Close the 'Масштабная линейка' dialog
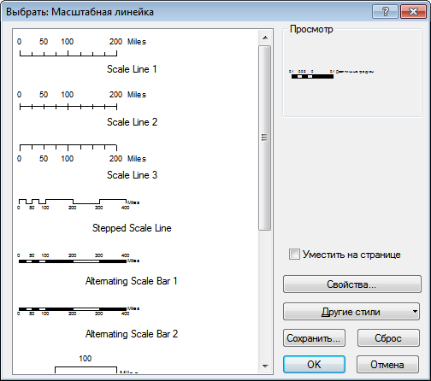 coord(413,12)
